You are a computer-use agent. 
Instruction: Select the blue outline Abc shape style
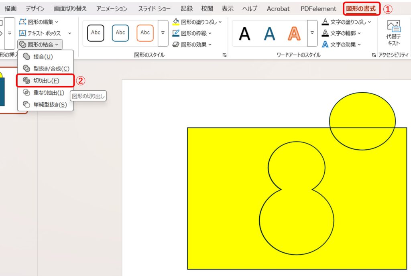point(120,33)
